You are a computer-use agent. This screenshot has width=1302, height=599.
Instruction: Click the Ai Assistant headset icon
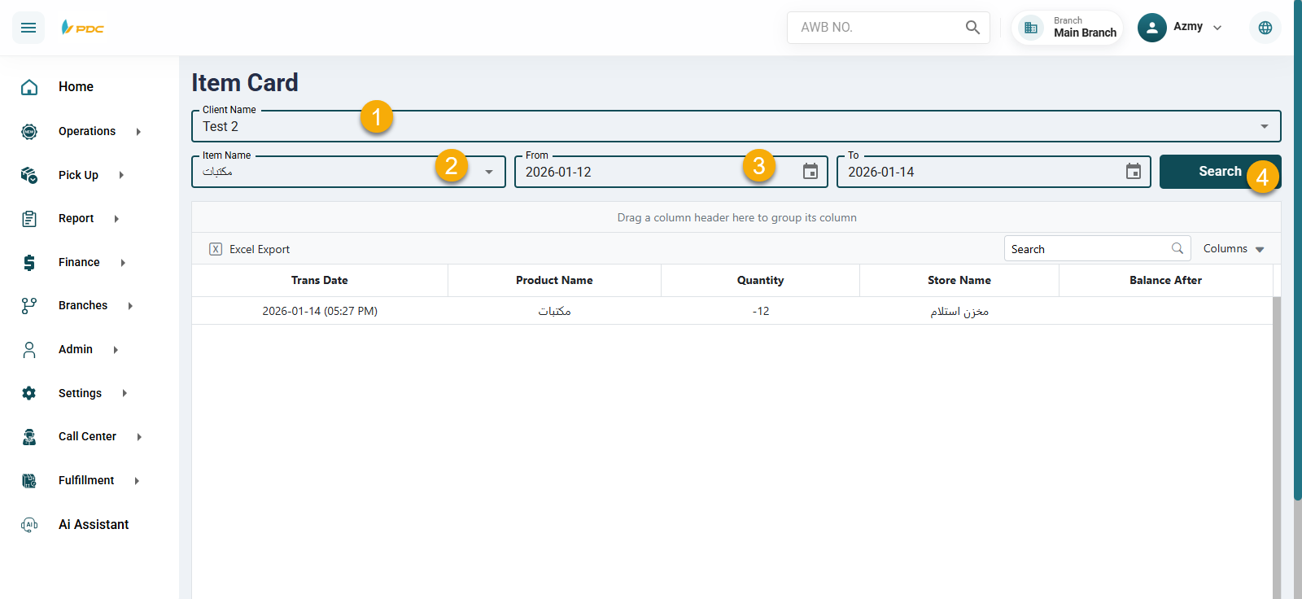coord(29,525)
